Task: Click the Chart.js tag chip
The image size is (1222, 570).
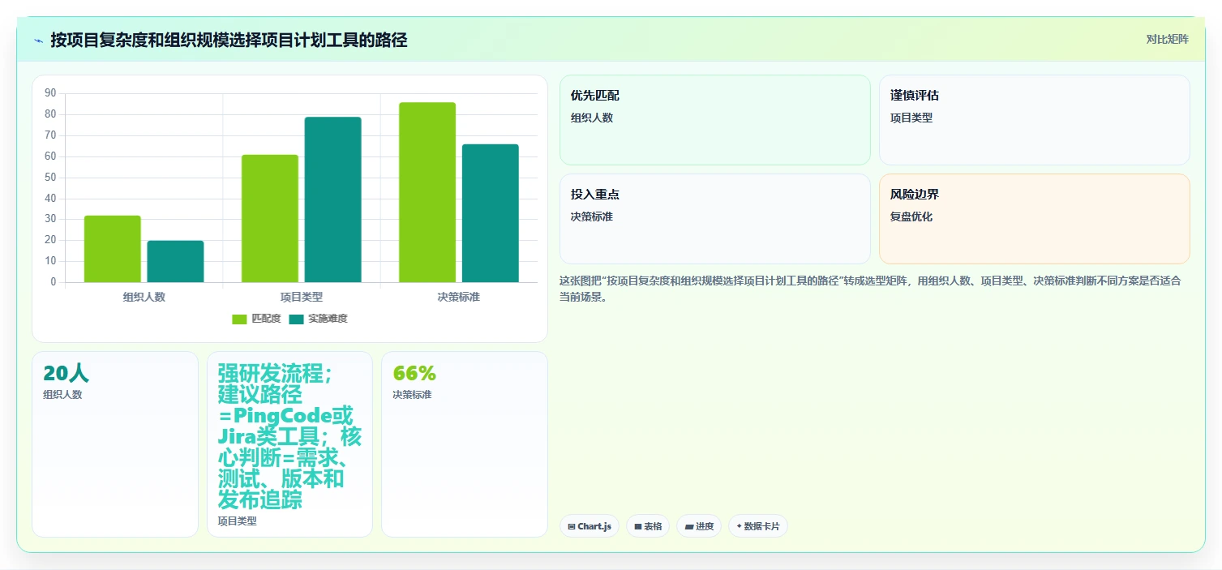Action: click(x=590, y=526)
